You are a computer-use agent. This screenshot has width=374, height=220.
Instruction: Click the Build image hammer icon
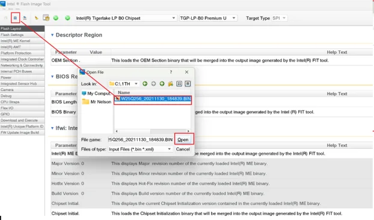click(36, 18)
